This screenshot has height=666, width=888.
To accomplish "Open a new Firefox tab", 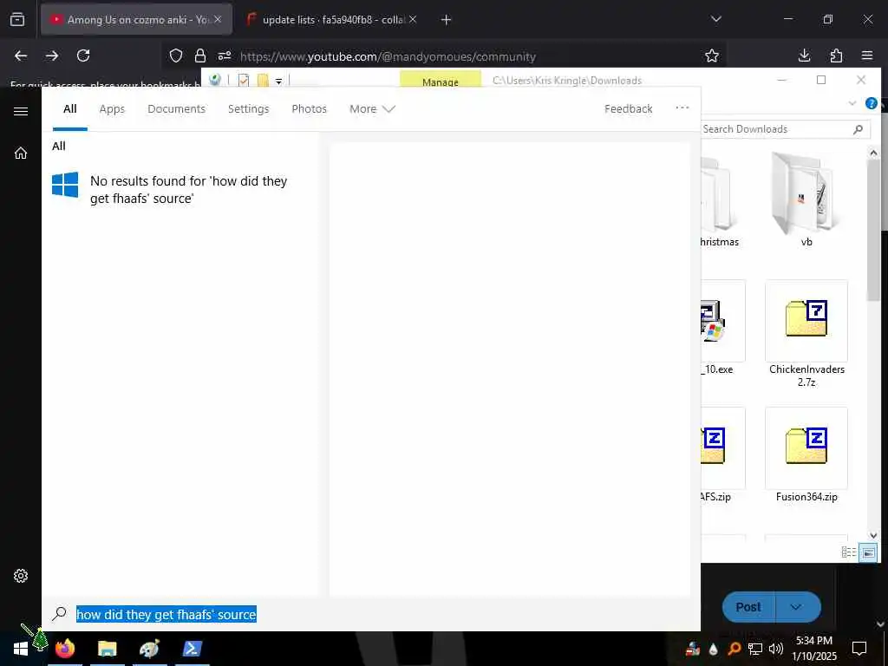I will 447,20.
